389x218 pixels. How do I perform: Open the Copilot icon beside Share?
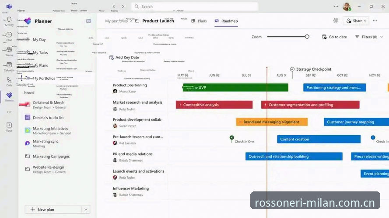(x=336, y=21)
